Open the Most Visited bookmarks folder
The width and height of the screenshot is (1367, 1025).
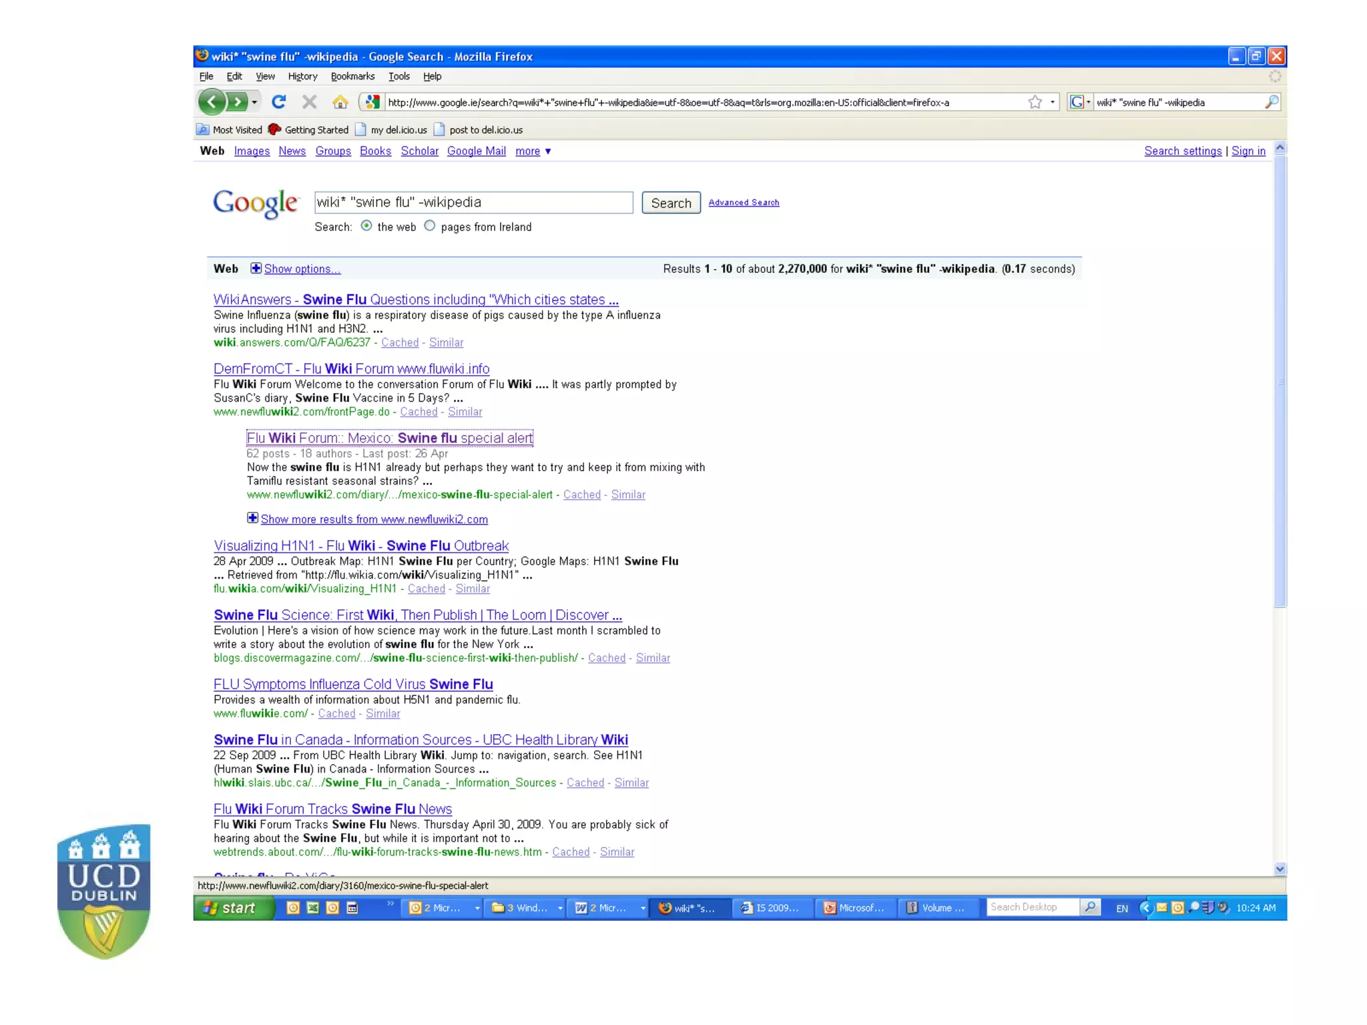230,130
